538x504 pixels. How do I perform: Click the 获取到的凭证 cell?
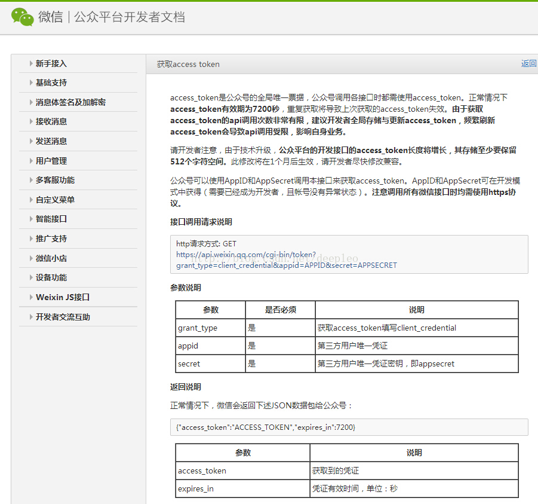tap(414, 471)
